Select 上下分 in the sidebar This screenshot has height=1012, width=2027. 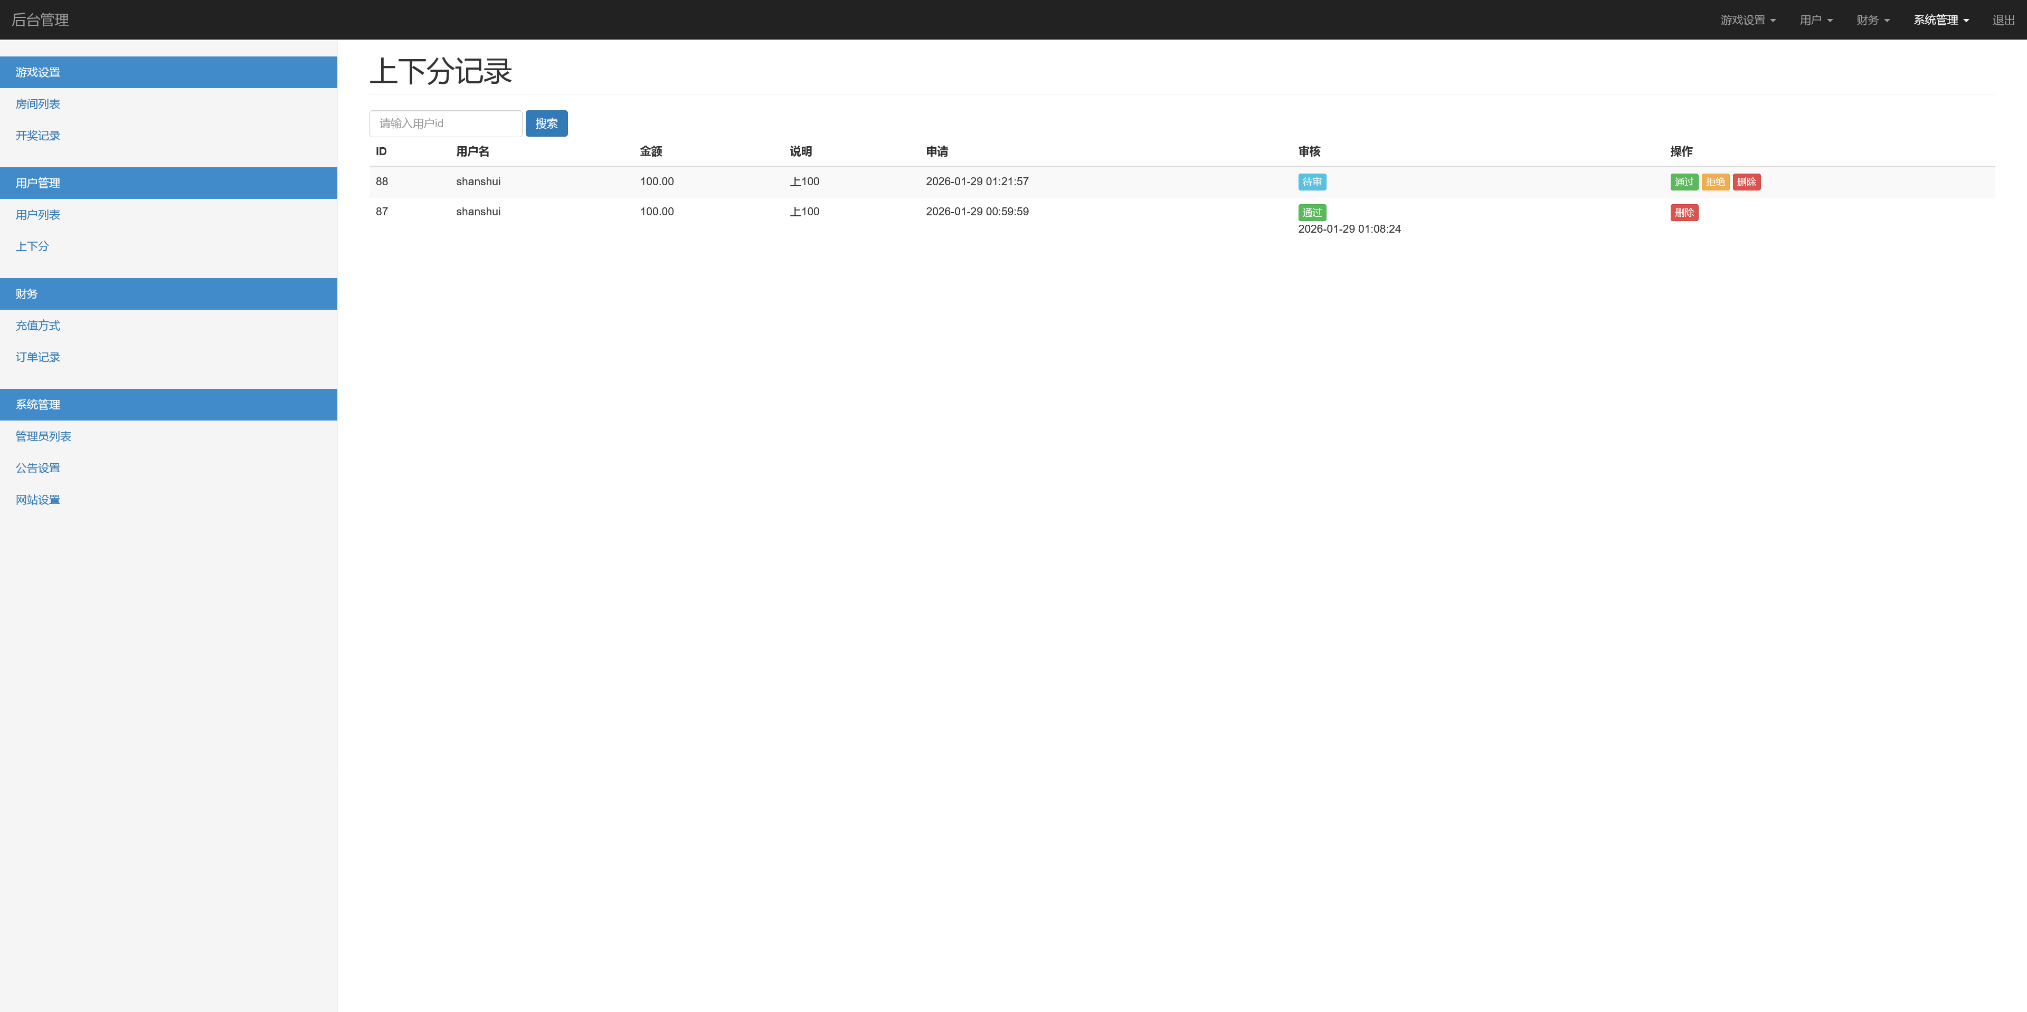(32, 246)
